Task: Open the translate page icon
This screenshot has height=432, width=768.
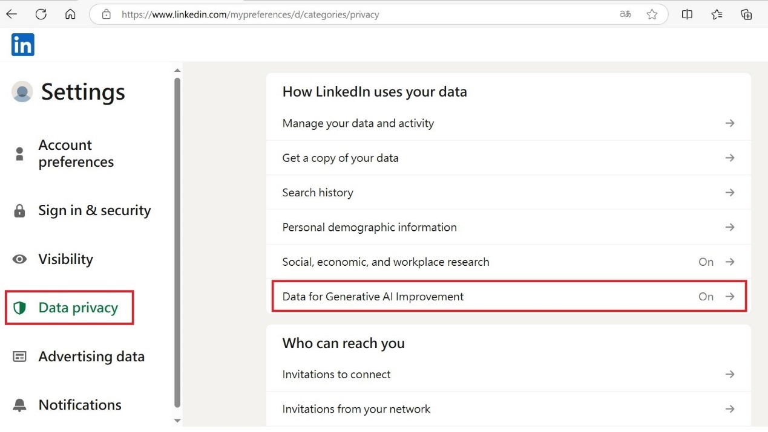Action: pos(625,14)
